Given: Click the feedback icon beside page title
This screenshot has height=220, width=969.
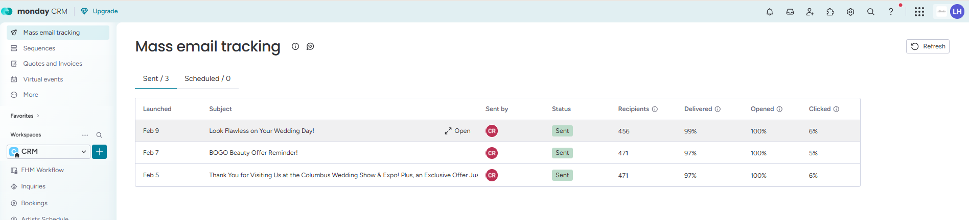Looking at the screenshot, I should point(310,46).
